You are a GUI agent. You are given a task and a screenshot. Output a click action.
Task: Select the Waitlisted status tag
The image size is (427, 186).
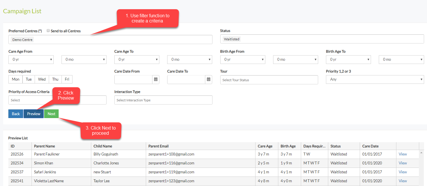(x=232, y=39)
